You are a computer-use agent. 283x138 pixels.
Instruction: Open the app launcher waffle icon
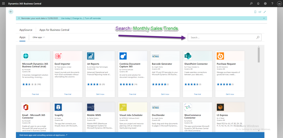click(x=3, y=3)
